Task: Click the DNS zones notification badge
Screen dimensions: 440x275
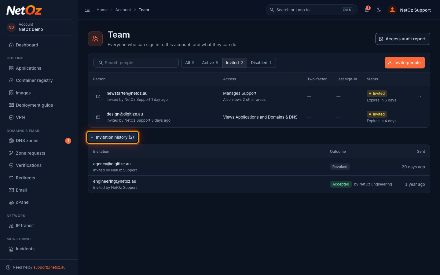Action: click(68, 141)
